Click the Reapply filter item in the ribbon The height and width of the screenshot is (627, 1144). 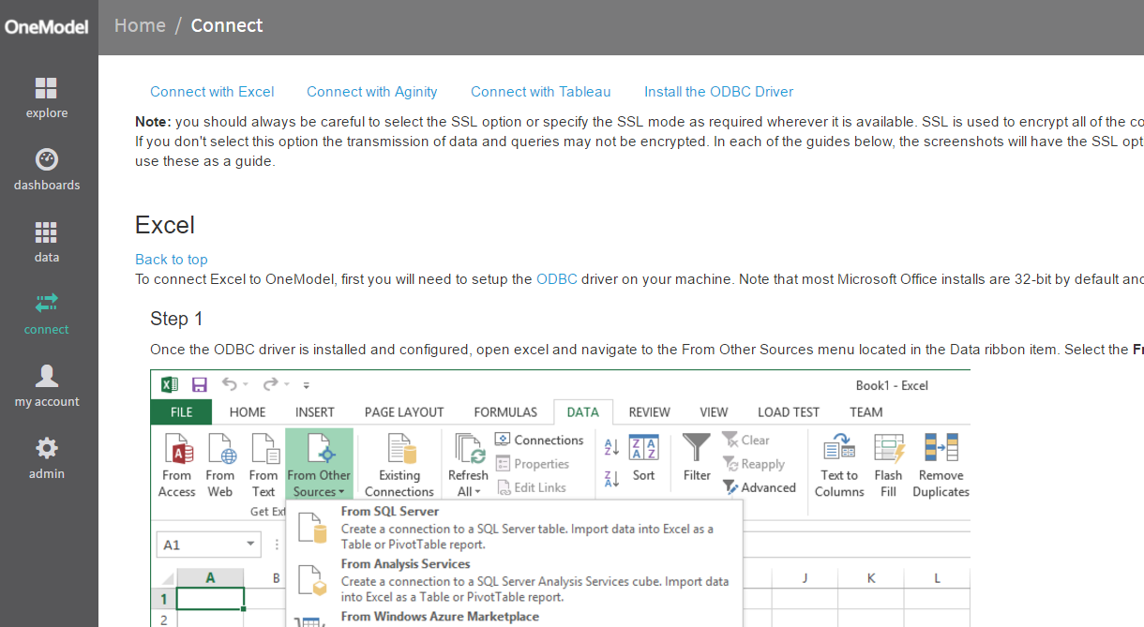pos(754,464)
